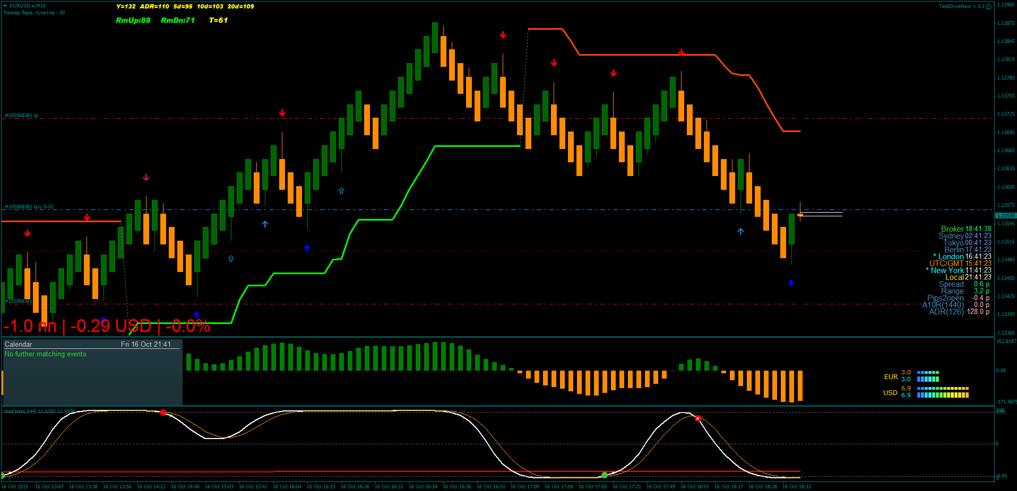Select the Tokyo 00:41:23 clock
The height and width of the screenshot is (491, 1017).
(967, 243)
